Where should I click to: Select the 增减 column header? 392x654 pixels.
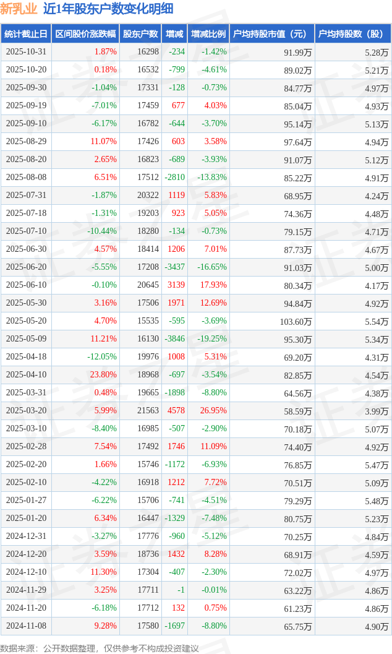point(174,34)
